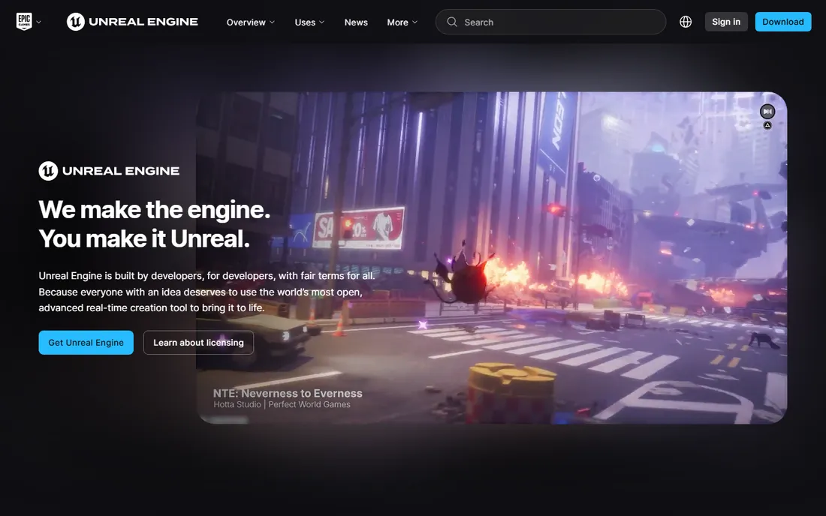The height and width of the screenshot is (516, 826).
Task: Open the language selector globe icon
Action: coord(686,22)
